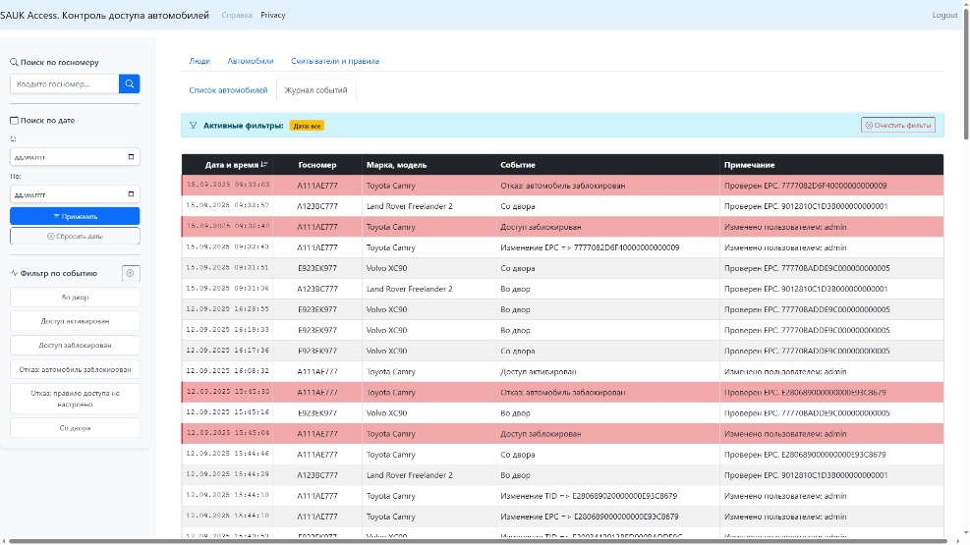Select timestamp '12.09.2025 16:28:55' cell
This screenshot has height=545, width=970.
[228, 309]
